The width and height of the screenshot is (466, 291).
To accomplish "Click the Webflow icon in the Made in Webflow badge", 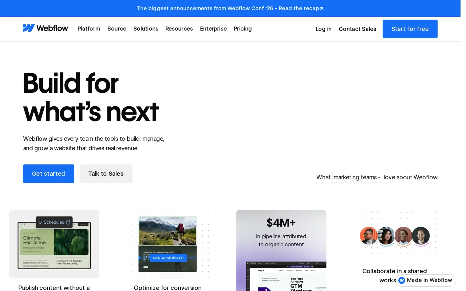I will point(402,280).
